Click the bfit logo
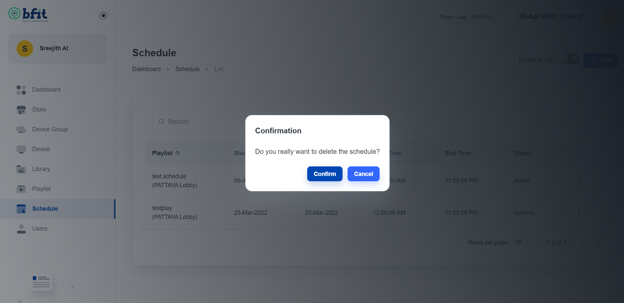The image size is (624, 303). (28, 15)
